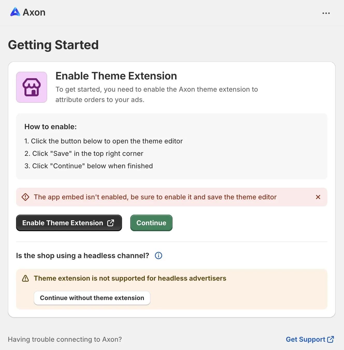The width and height of the screenshot is (344, 350).
Task: Click the Continue button
Action: point(151,223)
